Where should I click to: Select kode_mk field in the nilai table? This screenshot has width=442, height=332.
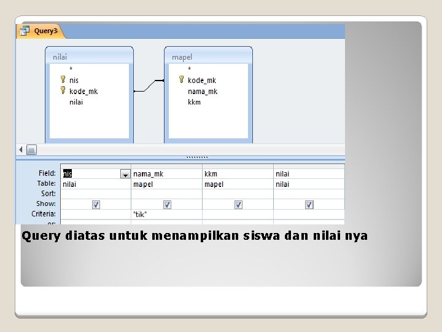[x=83, y=91]
